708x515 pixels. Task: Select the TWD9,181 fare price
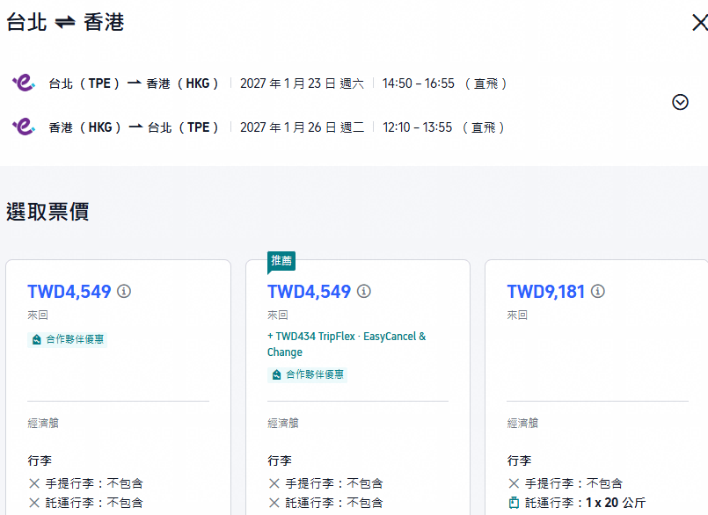click(x=545, y=292)
